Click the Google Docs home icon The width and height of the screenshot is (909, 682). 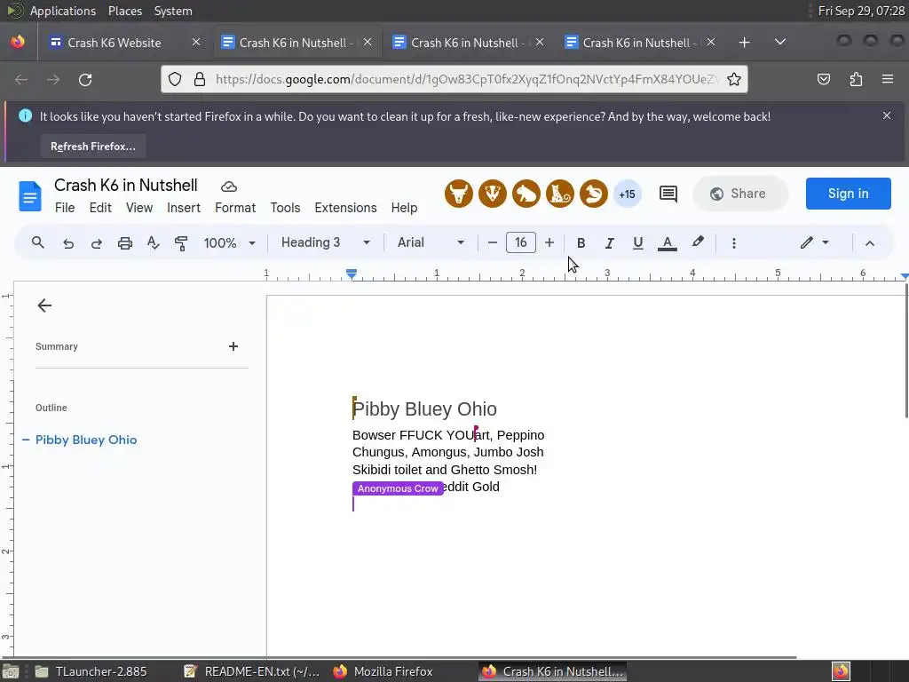30,195
